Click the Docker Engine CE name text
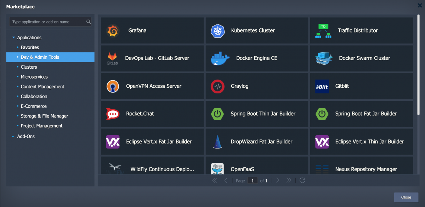 257,58
